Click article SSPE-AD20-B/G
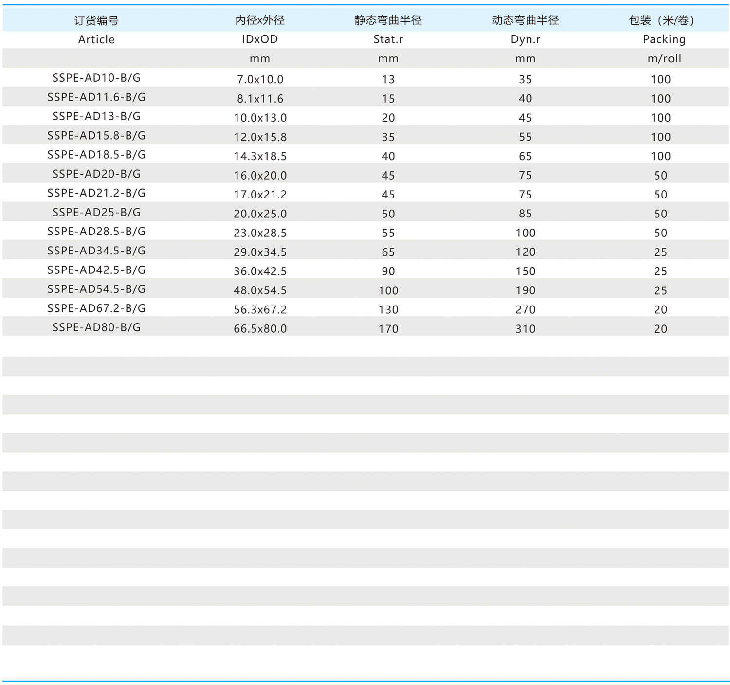Screen dimensions: 730x685 pyautogui.click(x=96, y=174)
